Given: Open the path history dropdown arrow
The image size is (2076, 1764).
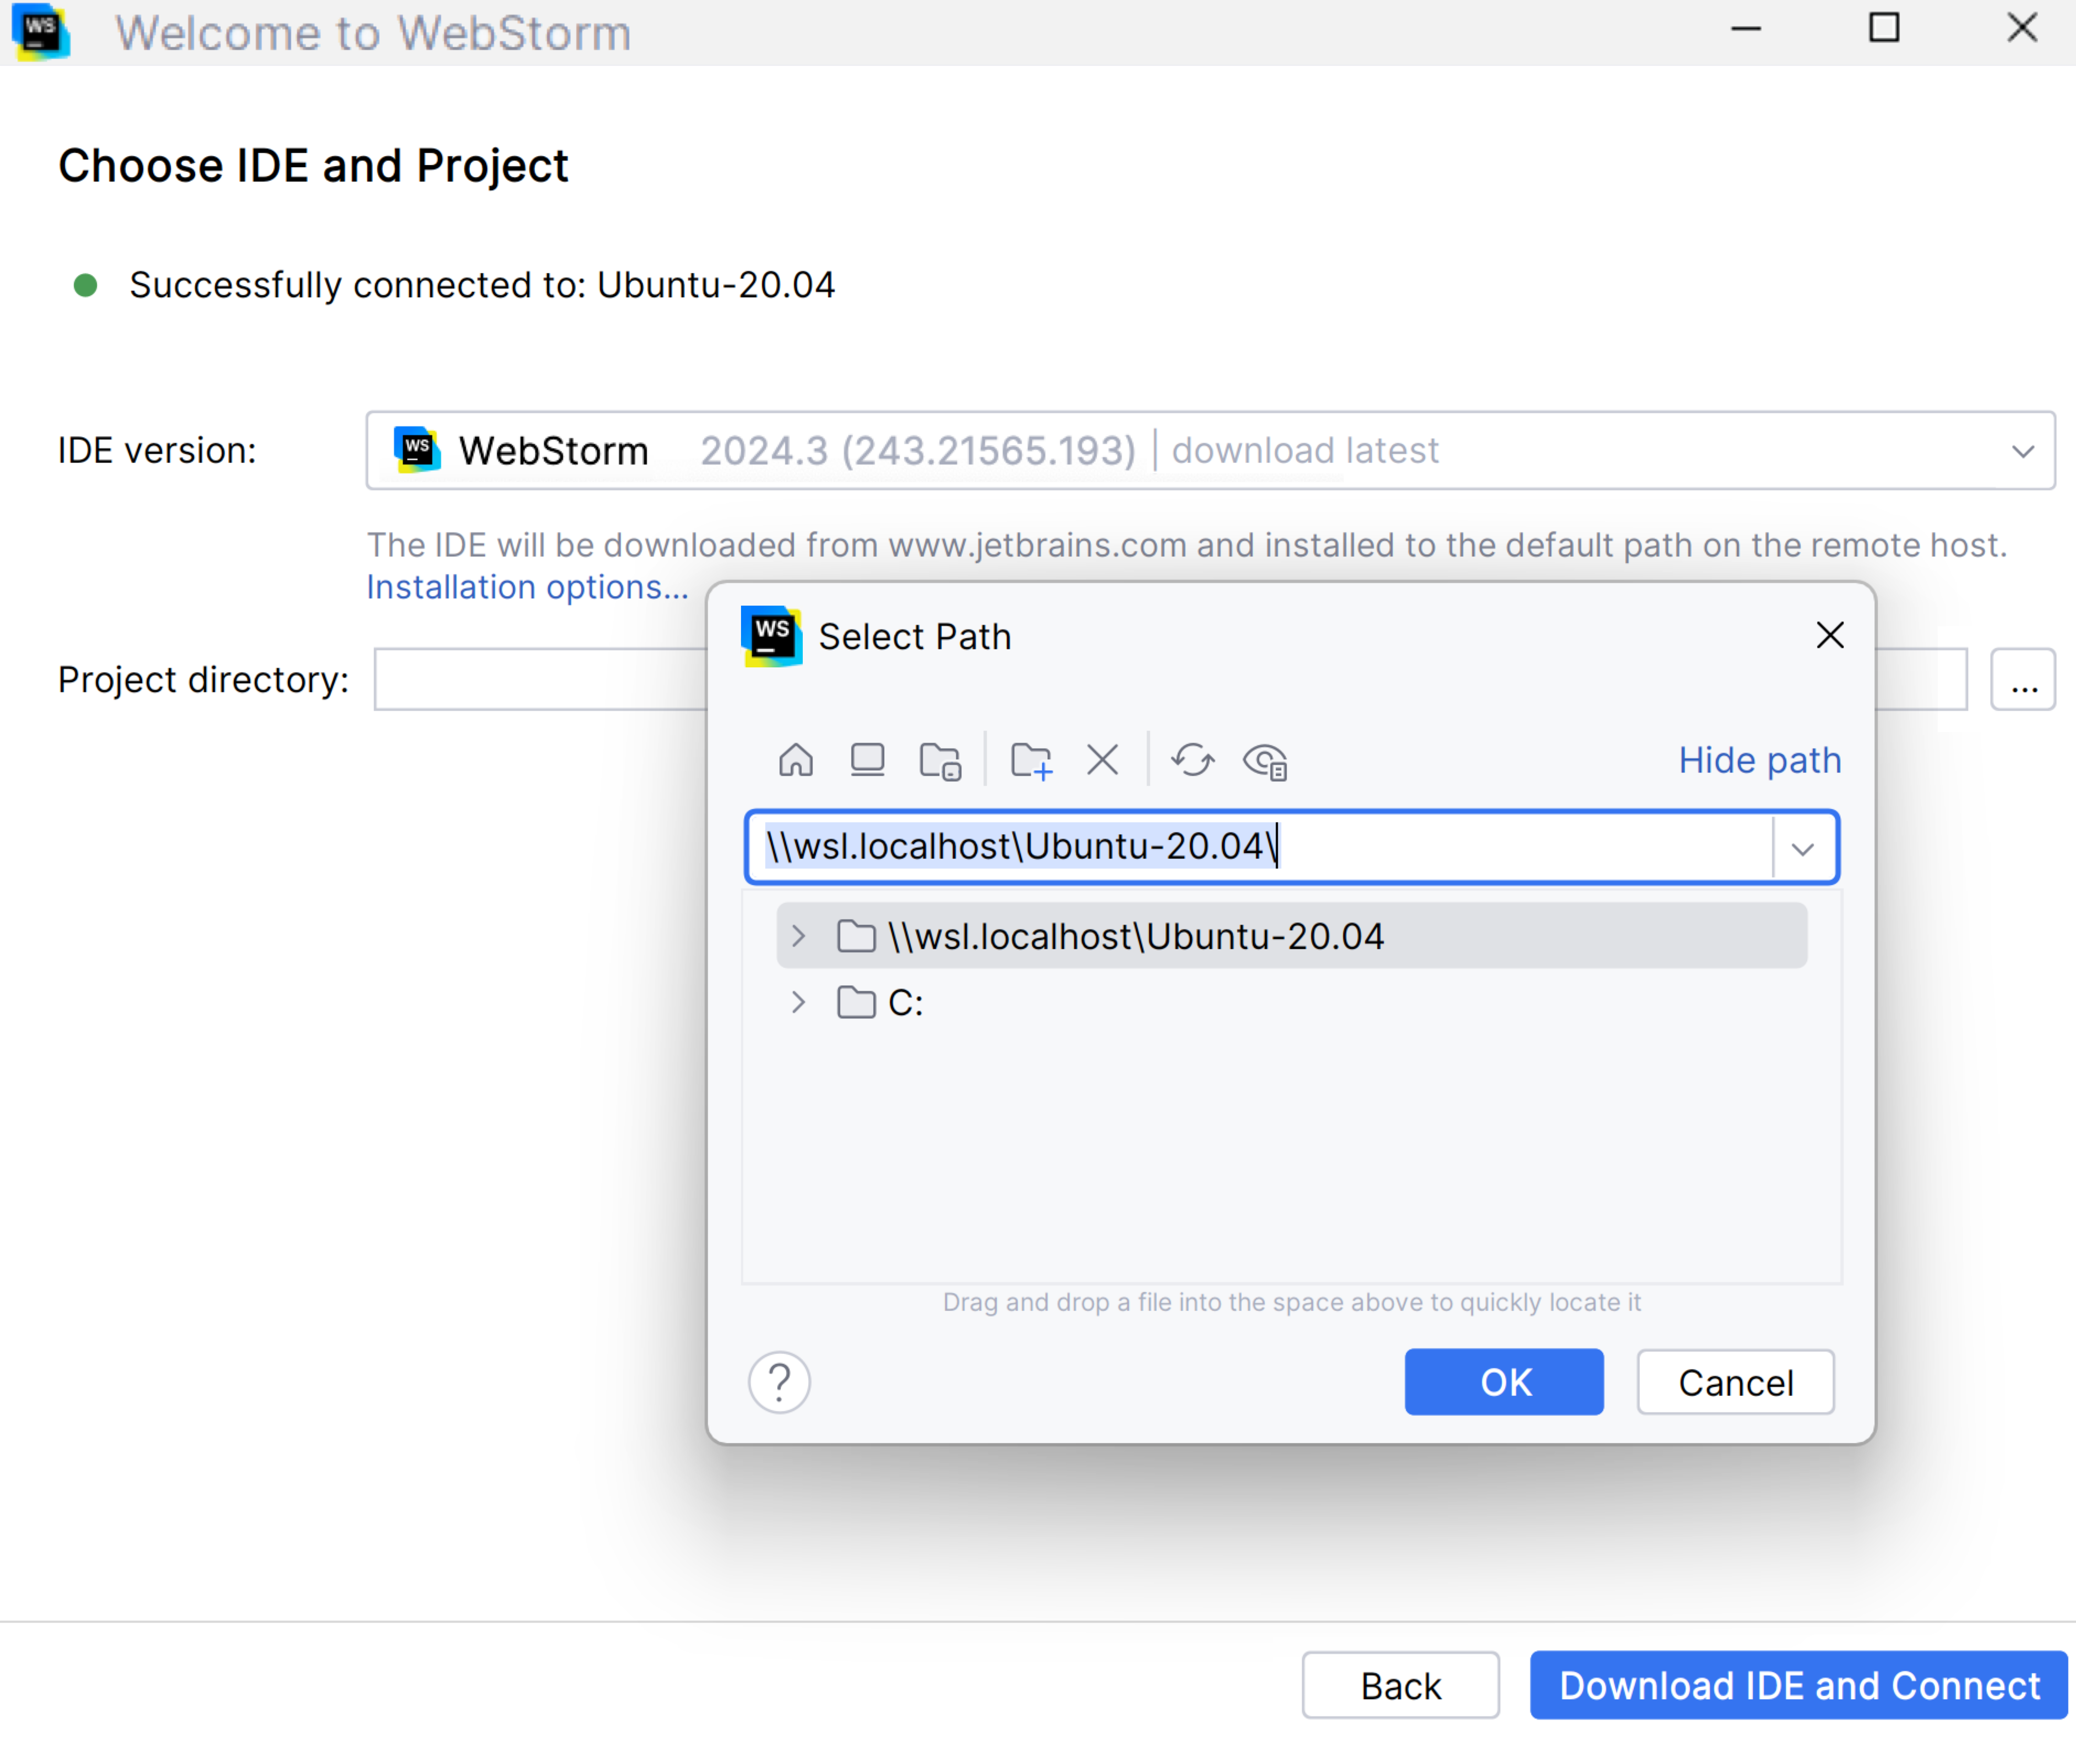Looking at the screenshot, I should click(x=1802, y=849).
